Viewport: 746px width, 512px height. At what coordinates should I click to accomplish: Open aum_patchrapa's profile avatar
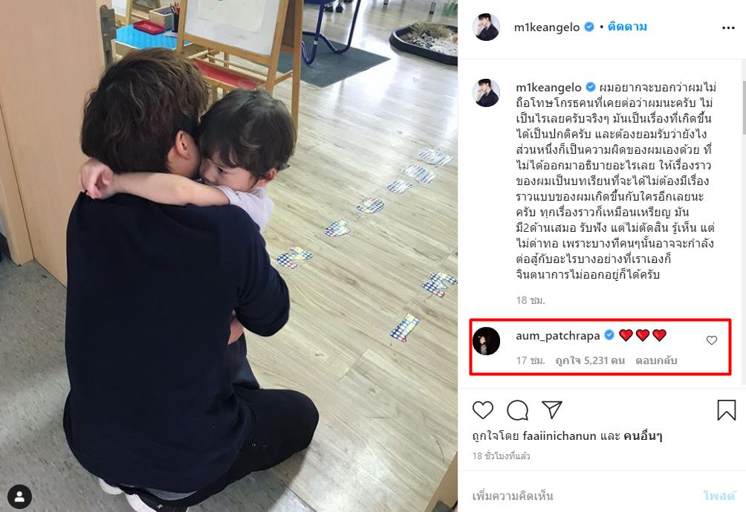[x=486, y=340]
